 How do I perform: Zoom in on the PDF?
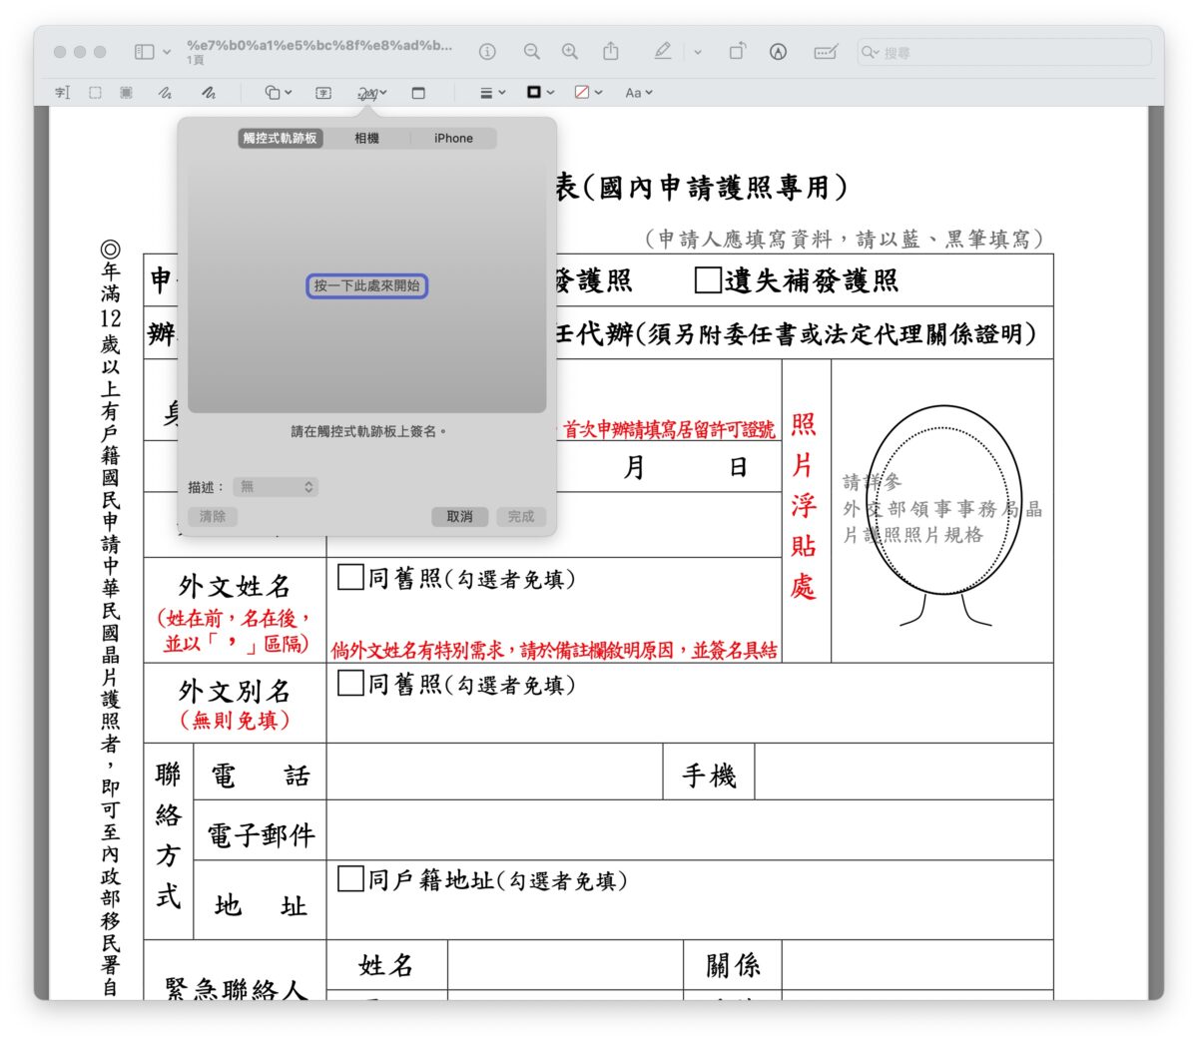(x=570, y=52)
